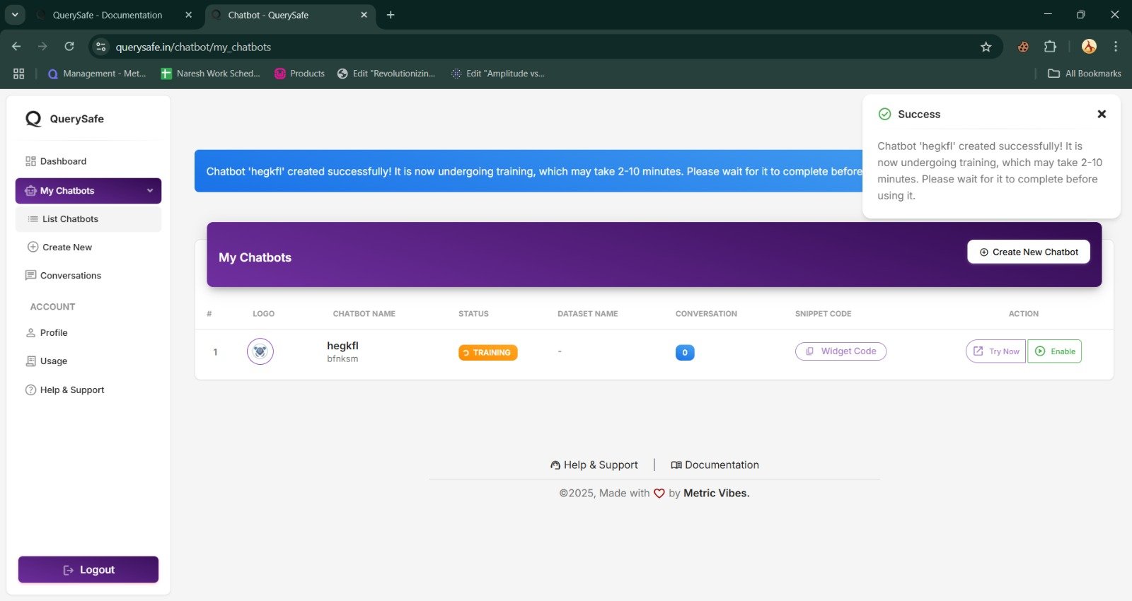Open Usage page from sidebar
The image size is (1132, 601).
tap(53, 361)
